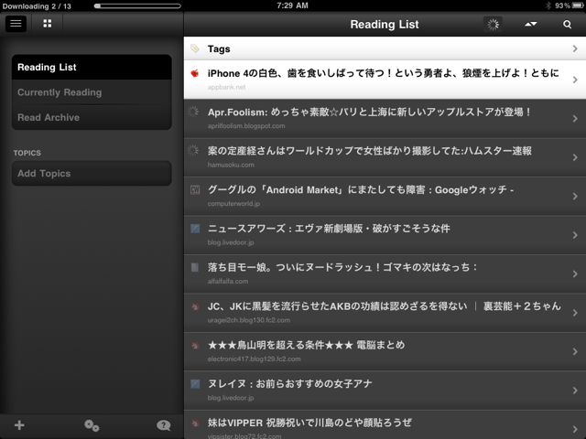This screenshot has width=586, height=439.
Task: Open chevron of 案の定産経さん article
Action: [575, 157]
